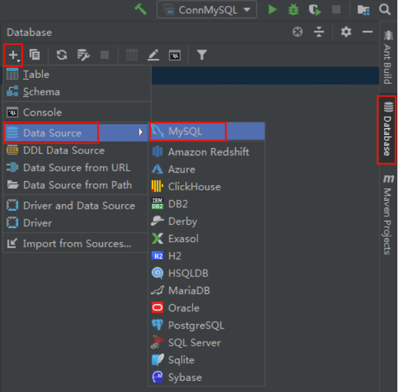Select Data Source from URL
398x392 pixels.
click(x=76, y=167)
